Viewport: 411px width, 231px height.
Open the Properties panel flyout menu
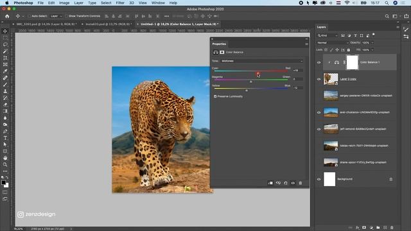(306, 44)
